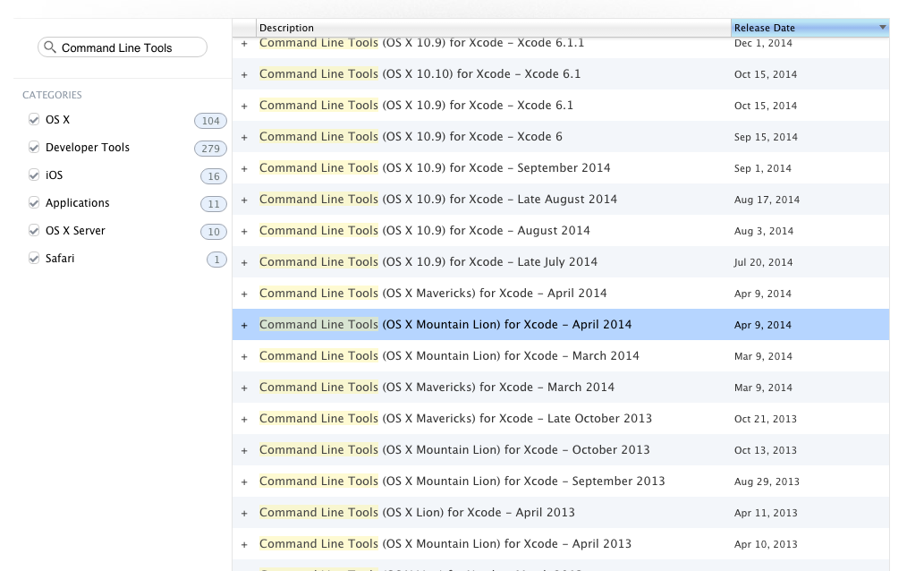
Task: Click the Oct 21, 2013 release date
Action: tap(766, 419)
